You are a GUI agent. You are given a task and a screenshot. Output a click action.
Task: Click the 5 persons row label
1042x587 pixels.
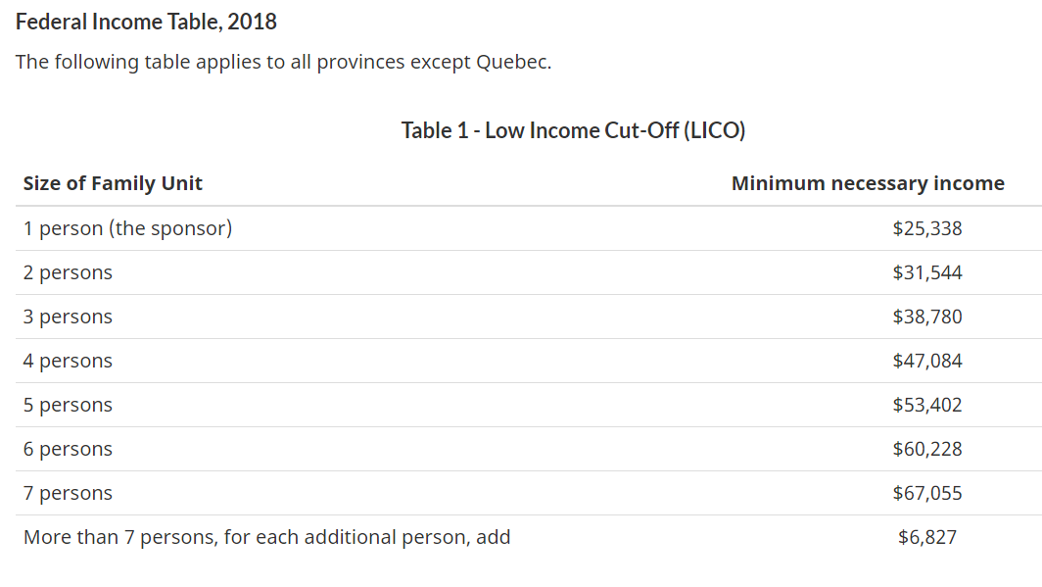point(68,405)
